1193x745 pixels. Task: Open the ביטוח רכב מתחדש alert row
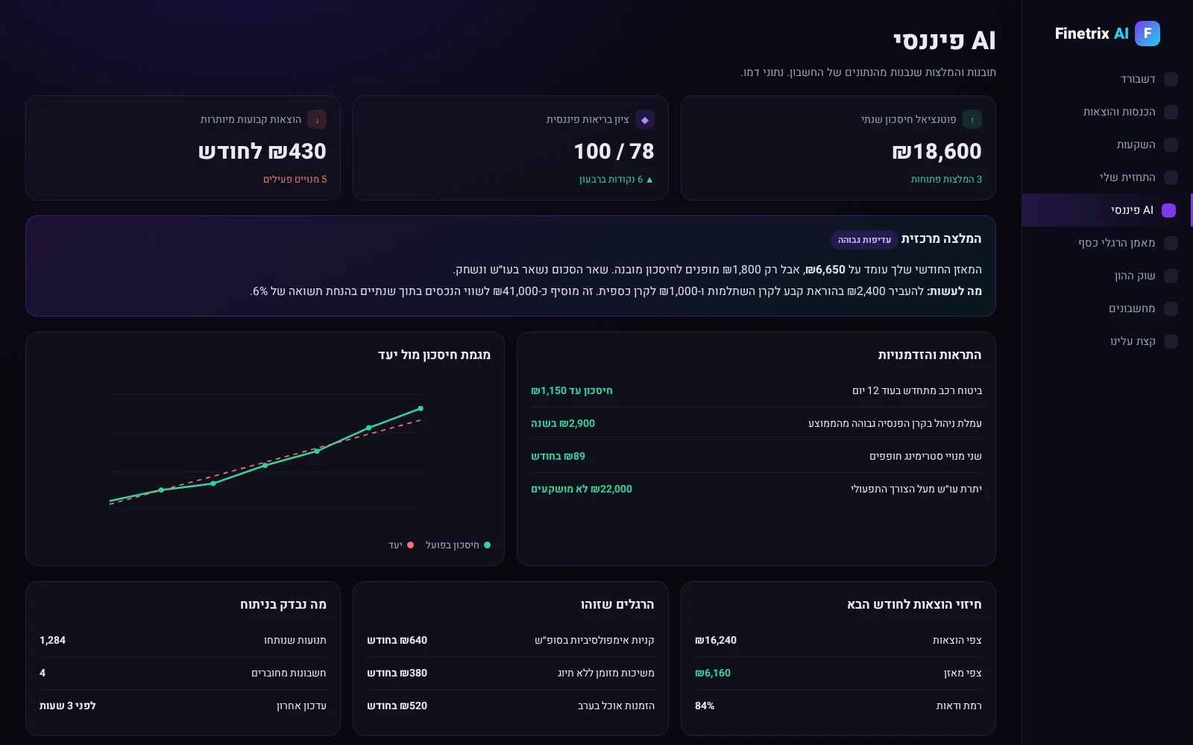756,391
